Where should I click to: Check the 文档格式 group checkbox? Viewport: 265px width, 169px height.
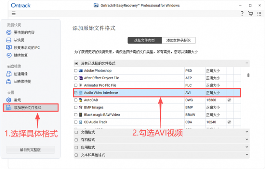pos(76,132)
